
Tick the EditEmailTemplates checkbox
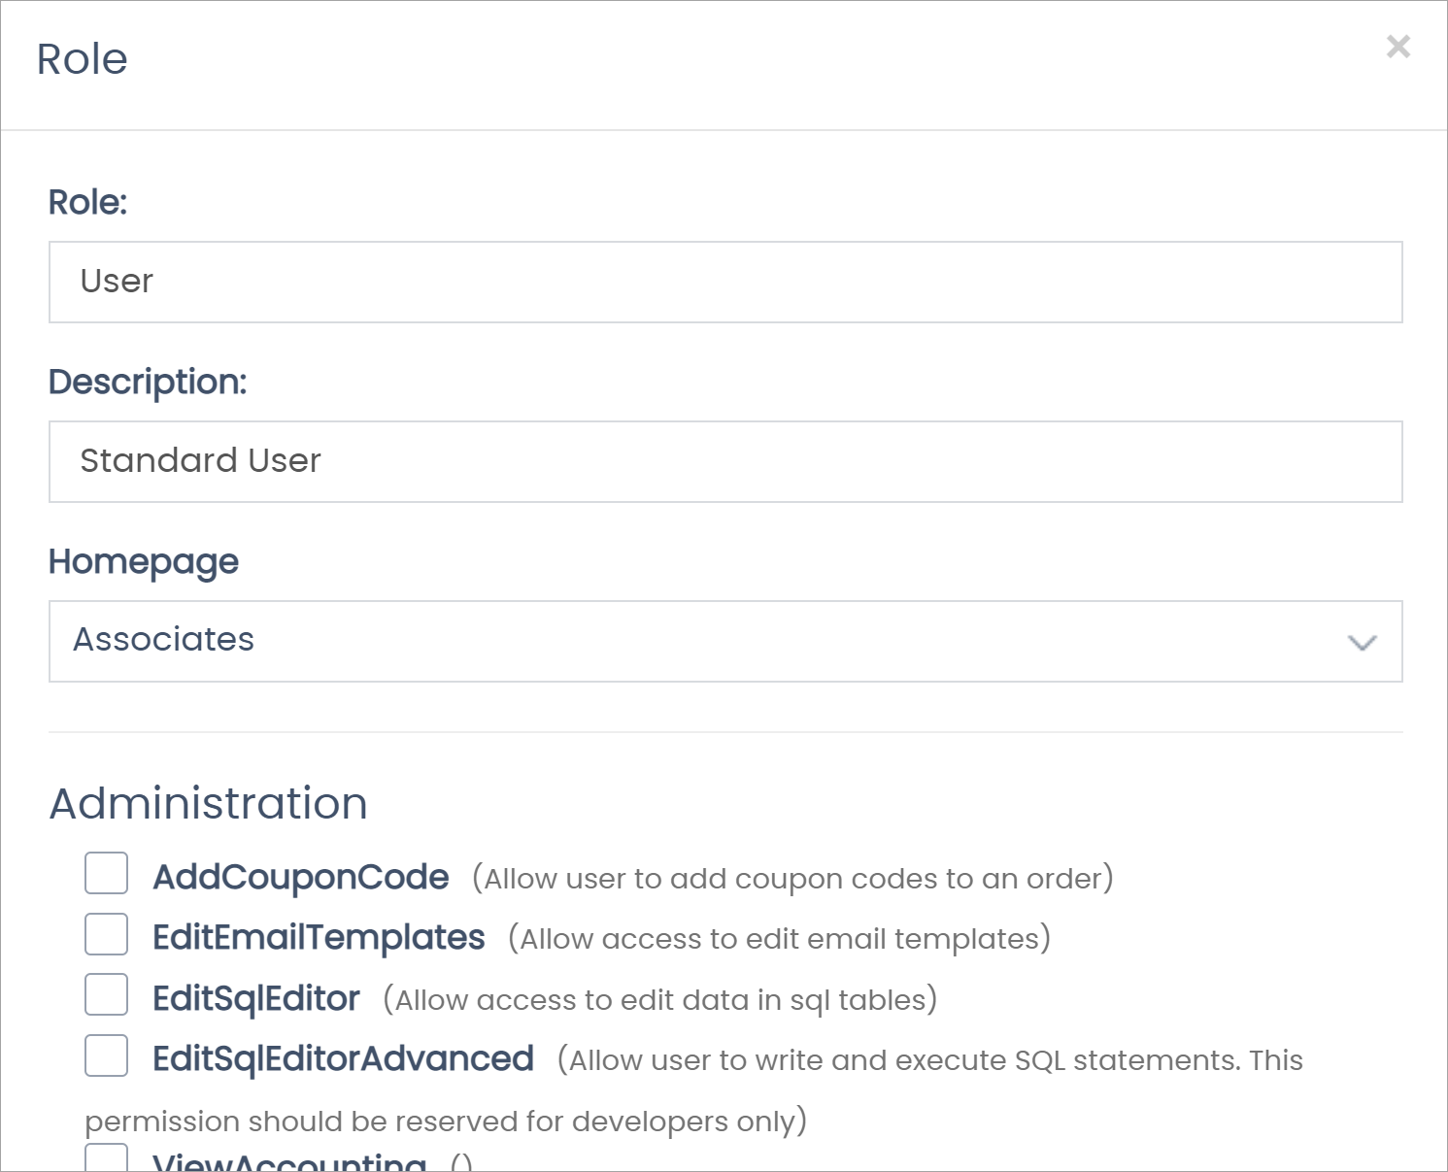pos(106,934)
